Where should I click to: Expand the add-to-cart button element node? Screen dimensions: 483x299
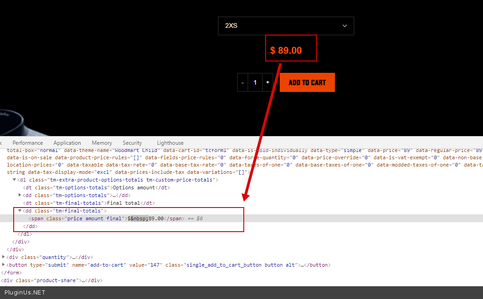click(x=4, y=265)
